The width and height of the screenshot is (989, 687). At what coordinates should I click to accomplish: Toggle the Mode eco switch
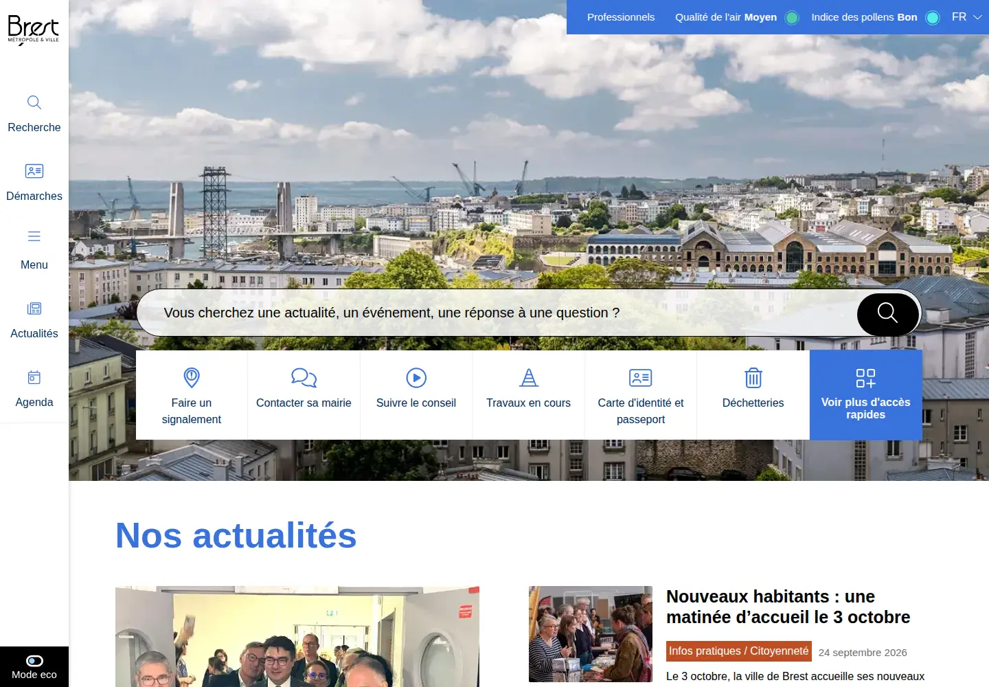coord(34,661)
